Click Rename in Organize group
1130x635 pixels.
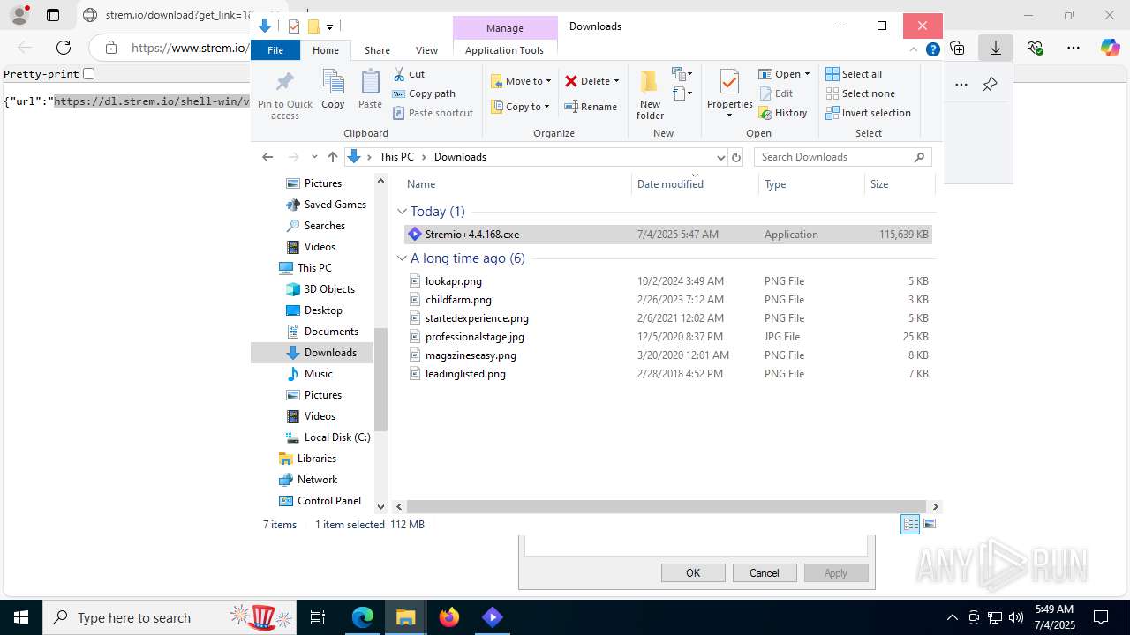pyautogui.click(x=591, y=107)
